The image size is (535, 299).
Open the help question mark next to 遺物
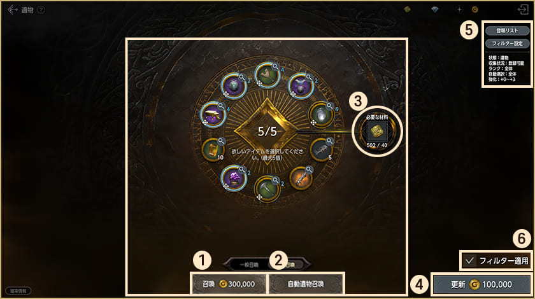pos(41,10)
